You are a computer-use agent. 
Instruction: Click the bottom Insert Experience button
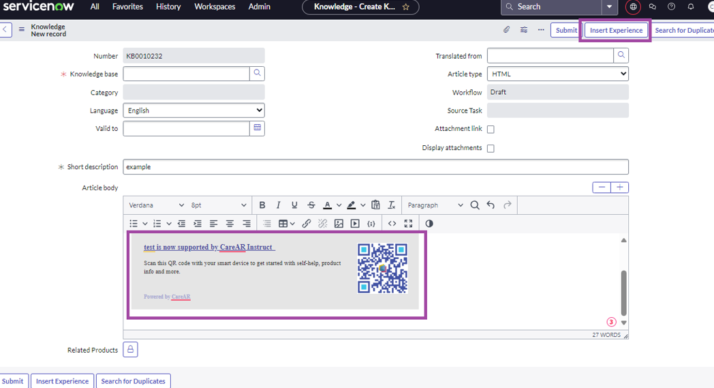(63, 381)
